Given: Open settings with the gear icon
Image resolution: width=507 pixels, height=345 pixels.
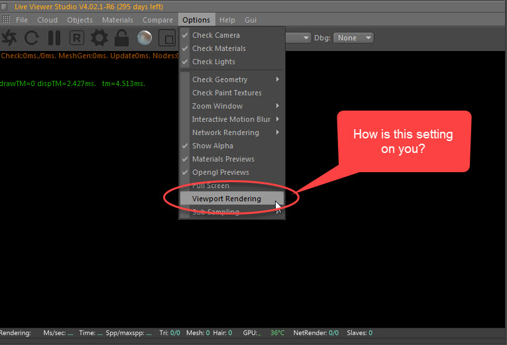Looking at the screenshot, I should [99, 38].
